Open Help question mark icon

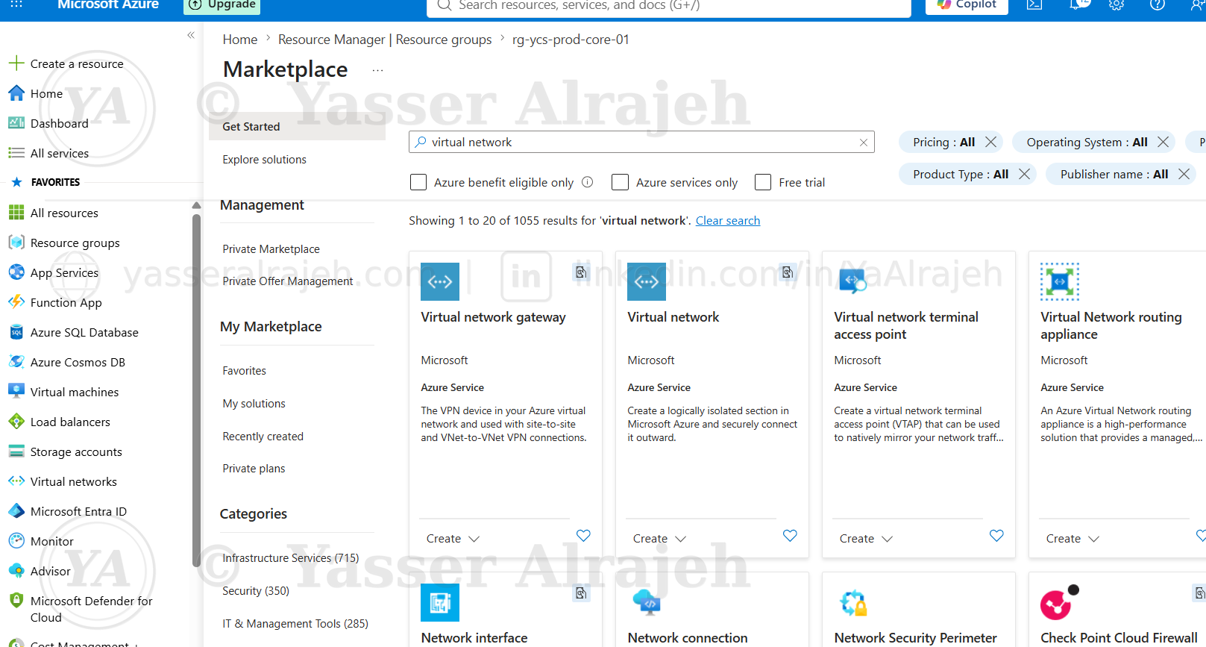click(1158, 4)
